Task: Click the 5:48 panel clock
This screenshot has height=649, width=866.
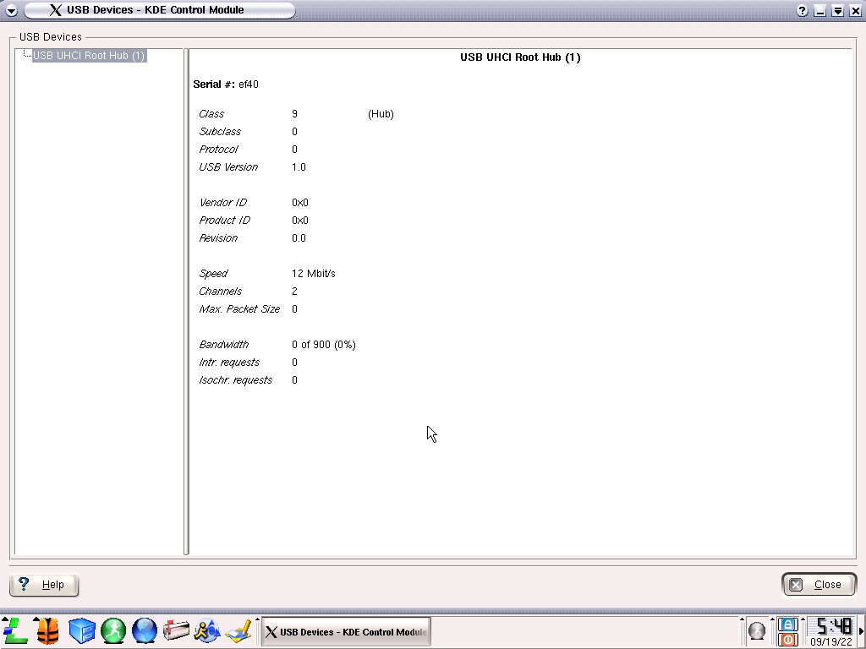Action: [x=830, y=626]
